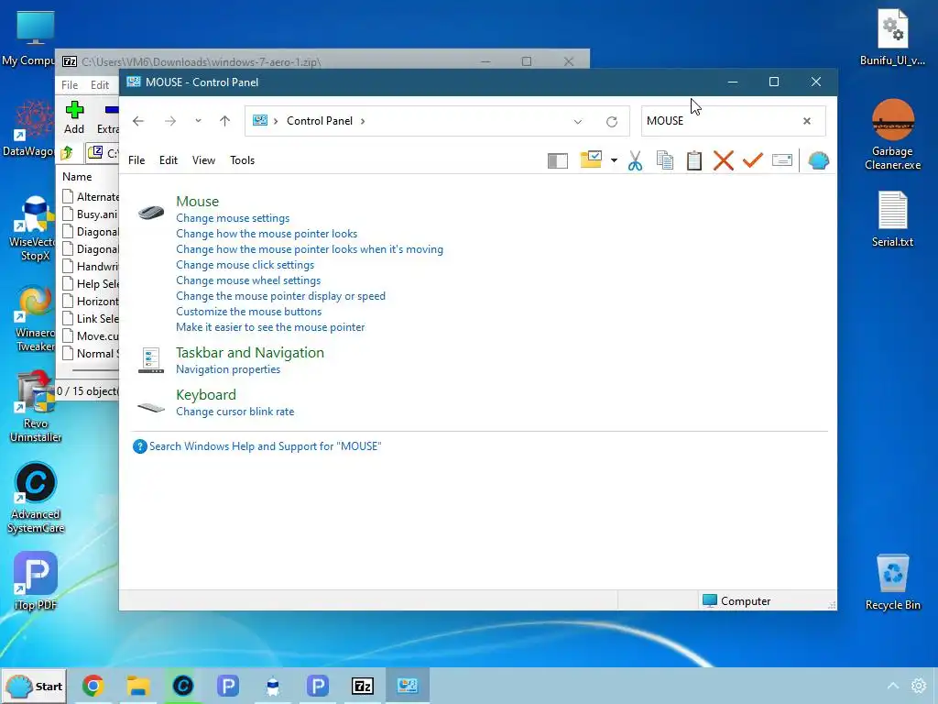Image resolution: width=938 pixels, height=704 pixels.
Task: Open the File menu in Control Panel
Action: click(x=136, y=160)
